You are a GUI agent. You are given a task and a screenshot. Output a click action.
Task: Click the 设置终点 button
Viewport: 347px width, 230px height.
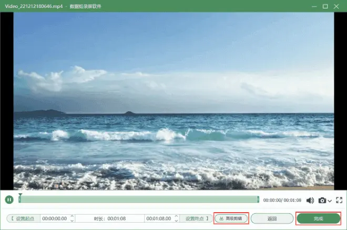(x=196, y=218)
